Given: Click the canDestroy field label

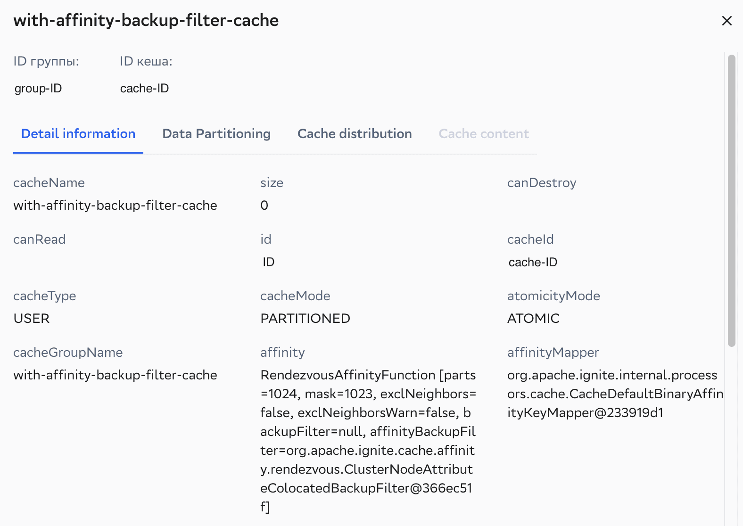Looking at the screenshot, I should 542,183.
